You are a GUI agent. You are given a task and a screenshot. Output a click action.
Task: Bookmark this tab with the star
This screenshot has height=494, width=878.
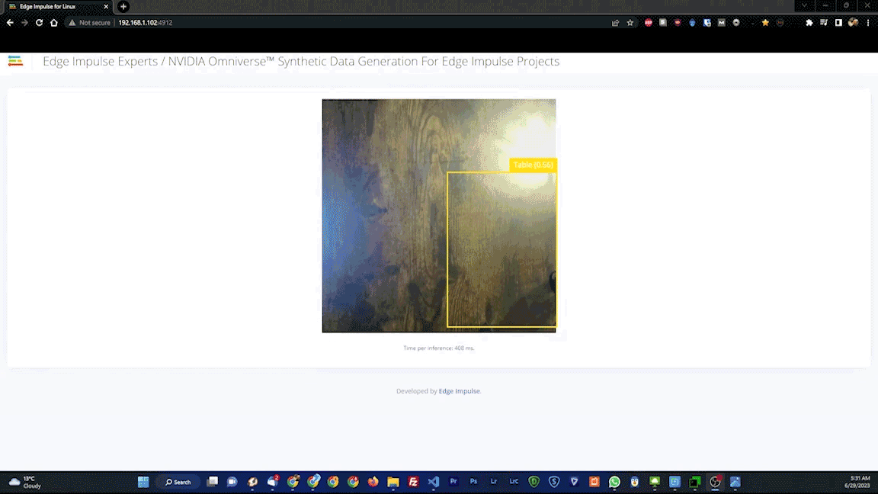tap(630, 23)
